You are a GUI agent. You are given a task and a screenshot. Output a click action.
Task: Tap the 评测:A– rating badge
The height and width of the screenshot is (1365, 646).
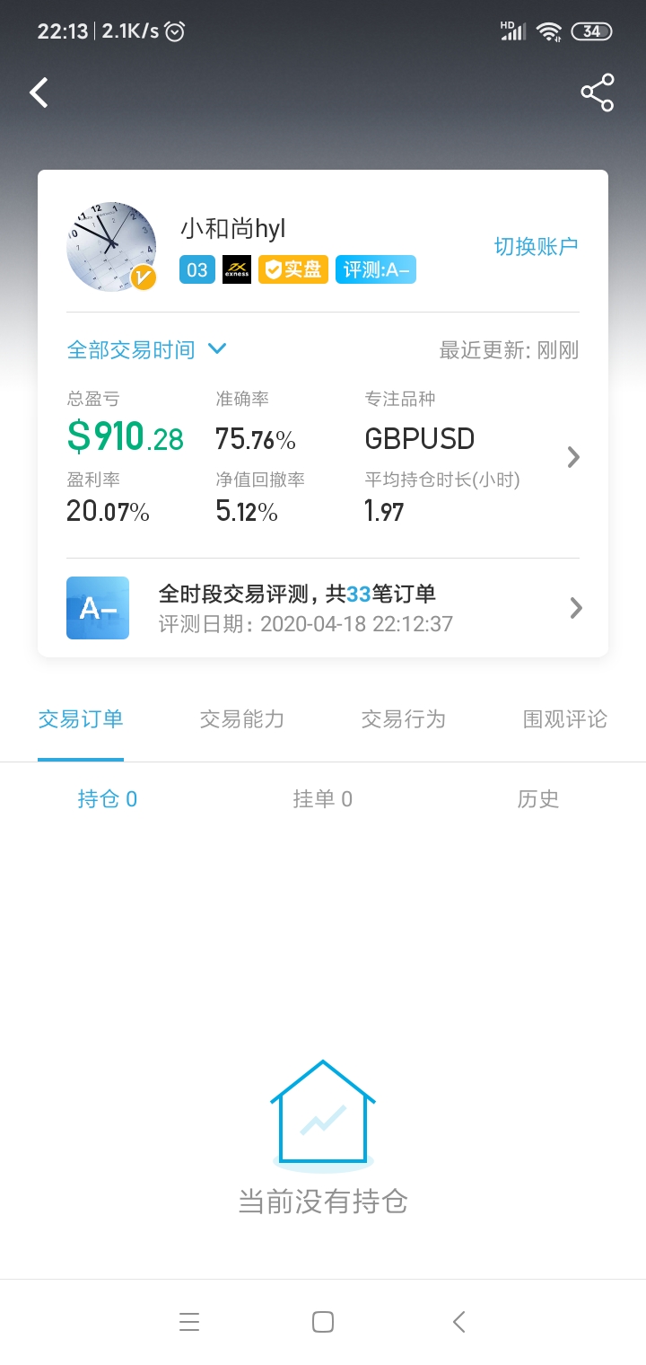[376, 270]
